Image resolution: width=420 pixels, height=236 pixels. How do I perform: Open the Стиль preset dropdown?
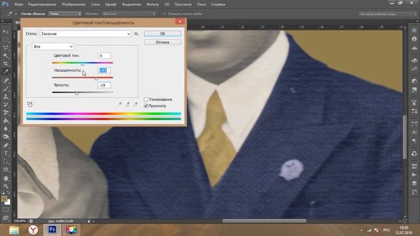[x=85, y=33]
